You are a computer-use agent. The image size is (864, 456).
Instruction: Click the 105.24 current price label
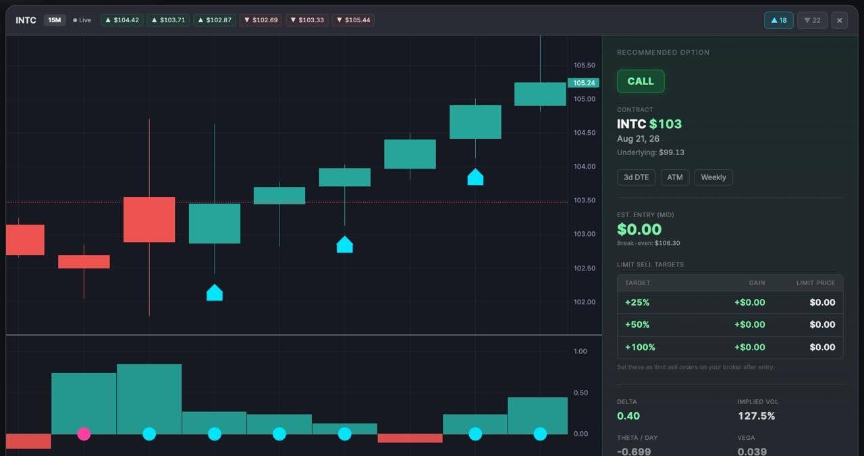(x=583, y=83)
